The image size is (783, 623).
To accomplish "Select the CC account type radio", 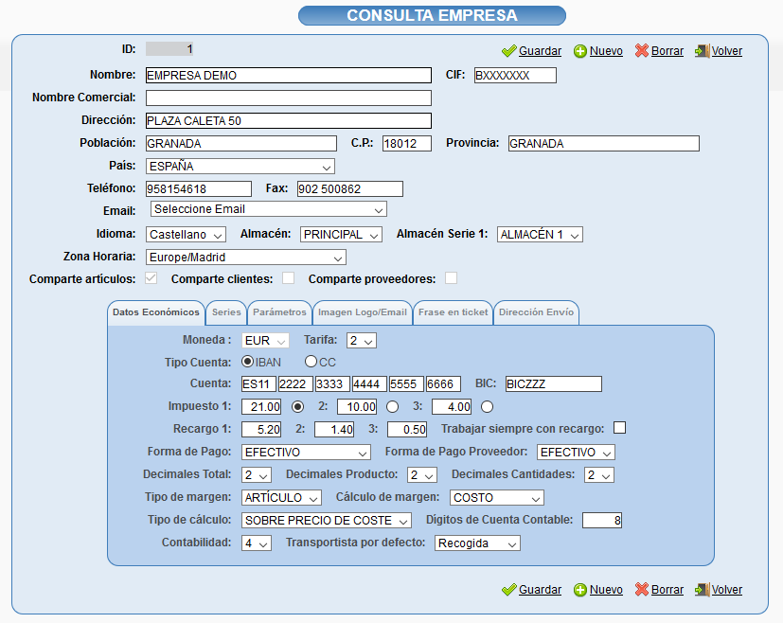I will click(x=311, y=361).
